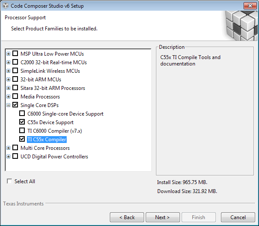Check C6000 Single-core Device Support box
The height and width of the screenshot is (226, 259).
pos(22,113)
